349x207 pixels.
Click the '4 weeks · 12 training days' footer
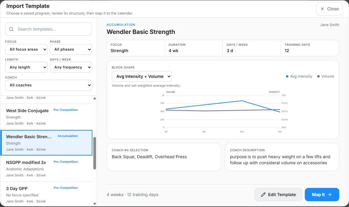(132, 195)
